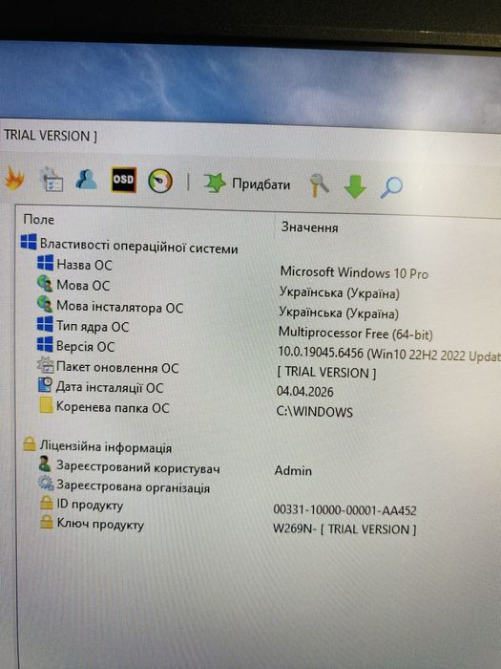
Task: Open the OSD panel icon
Action: (123, 180)
